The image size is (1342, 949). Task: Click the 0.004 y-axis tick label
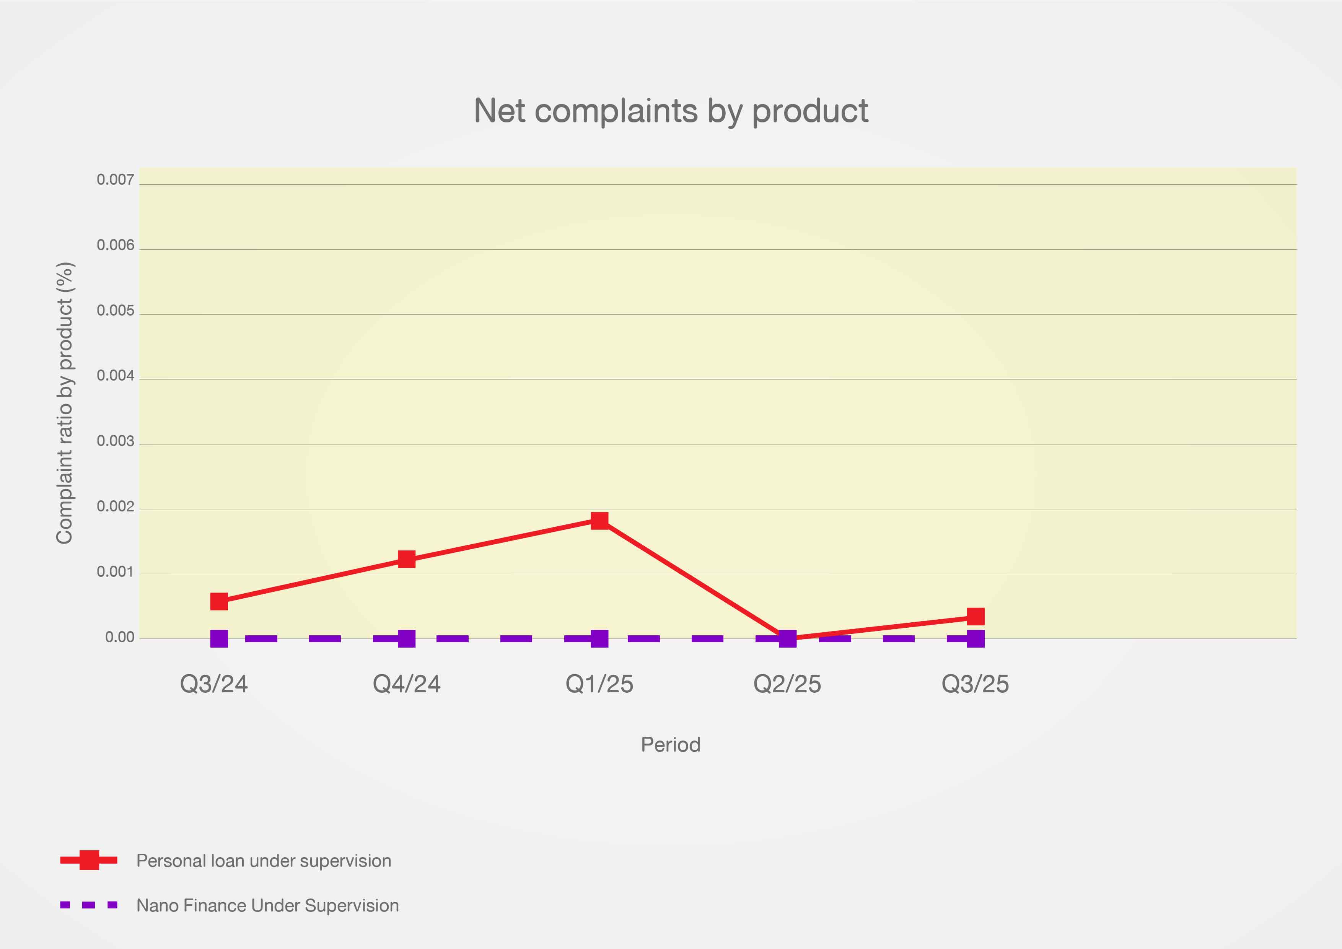[115, 376]
